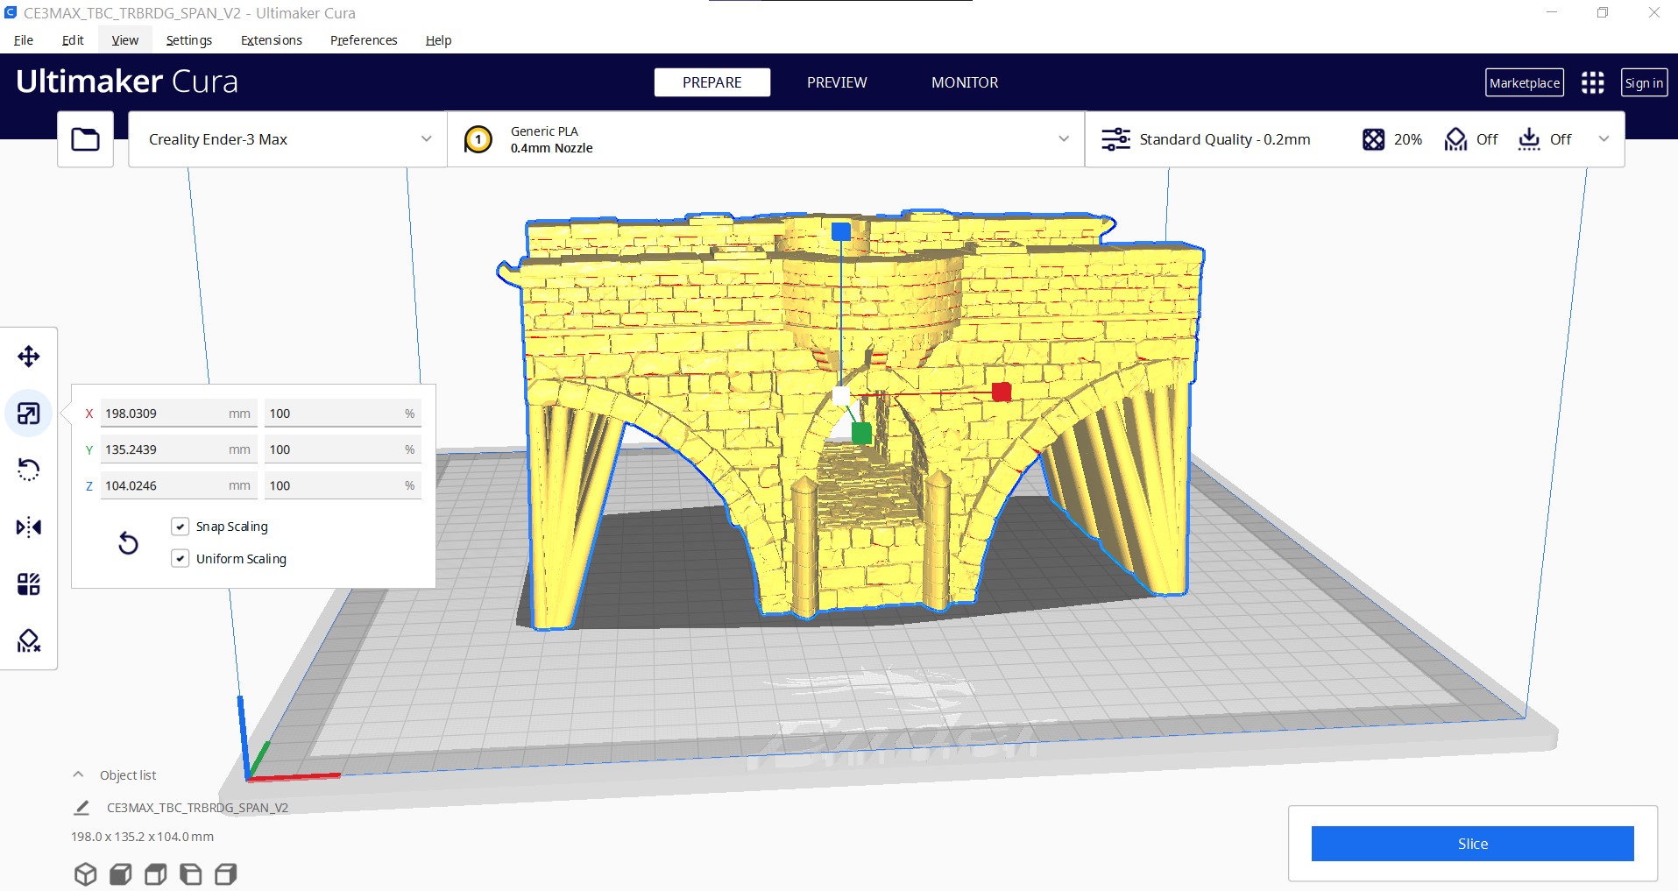Viewport: 1678px width, 891px height.
Task: Open the File menu
Action: click(x=24, y=40)
